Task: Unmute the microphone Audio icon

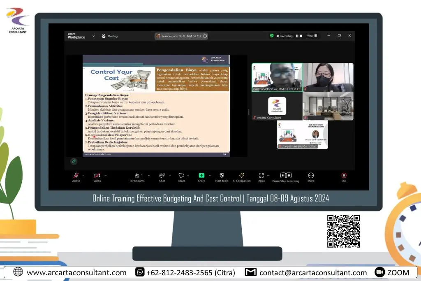Action: click(76, 176)
